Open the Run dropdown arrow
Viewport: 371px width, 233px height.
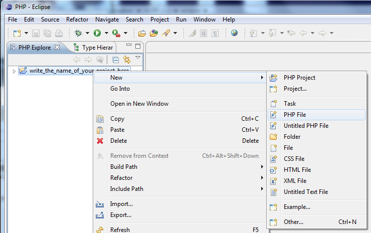point(106,33)
